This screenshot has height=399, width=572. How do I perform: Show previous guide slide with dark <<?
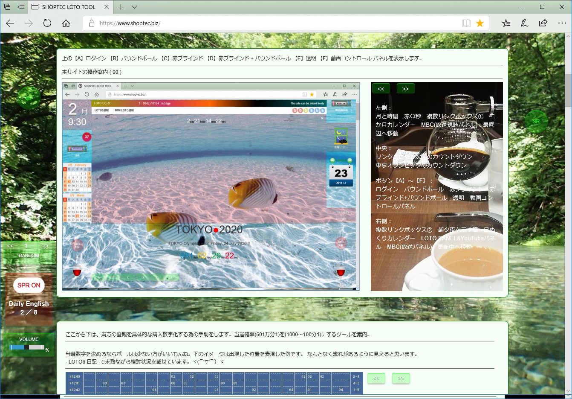click(x=381, y=89)
